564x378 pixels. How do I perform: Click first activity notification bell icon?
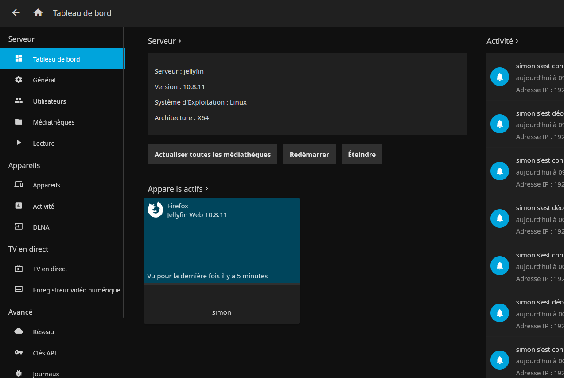tap(499, 77)
